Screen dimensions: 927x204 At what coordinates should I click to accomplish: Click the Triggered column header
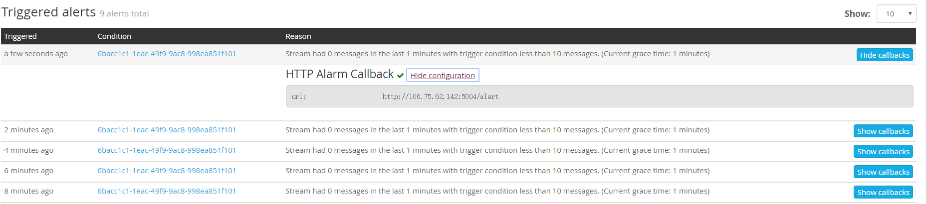point(20,36)
